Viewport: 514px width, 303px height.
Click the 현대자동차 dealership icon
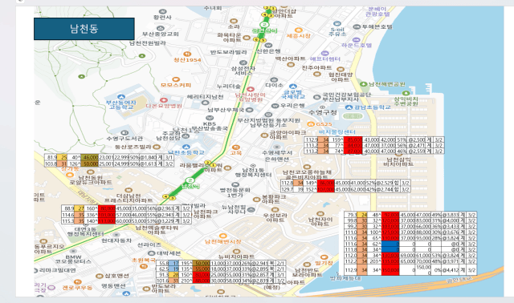point(116,235)
